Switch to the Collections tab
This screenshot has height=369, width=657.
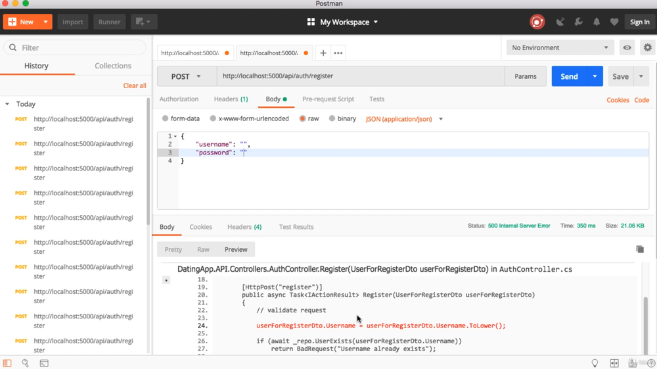[x=113, y=66]
